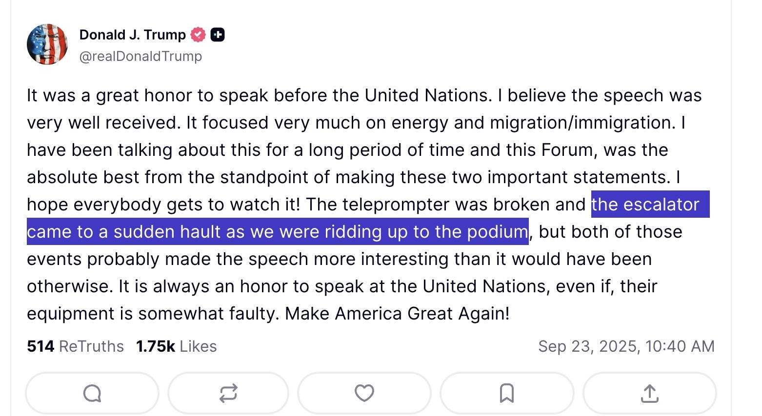Click the phrase "Make America Great Again!"

pos(397,314)
